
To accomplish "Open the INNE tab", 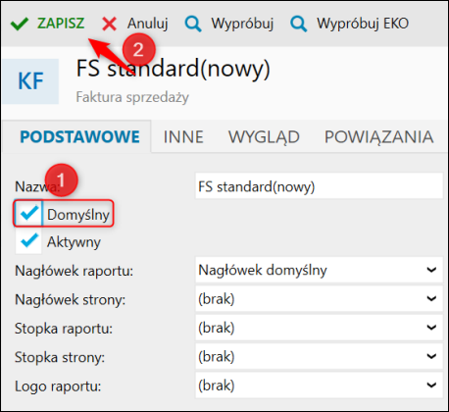I will (183, 136).
